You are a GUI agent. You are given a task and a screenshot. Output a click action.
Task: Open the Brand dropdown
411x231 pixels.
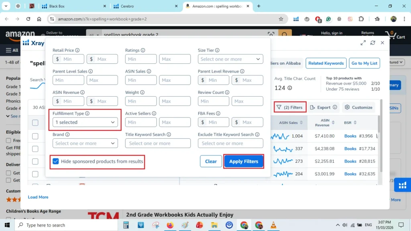(85, 143)
